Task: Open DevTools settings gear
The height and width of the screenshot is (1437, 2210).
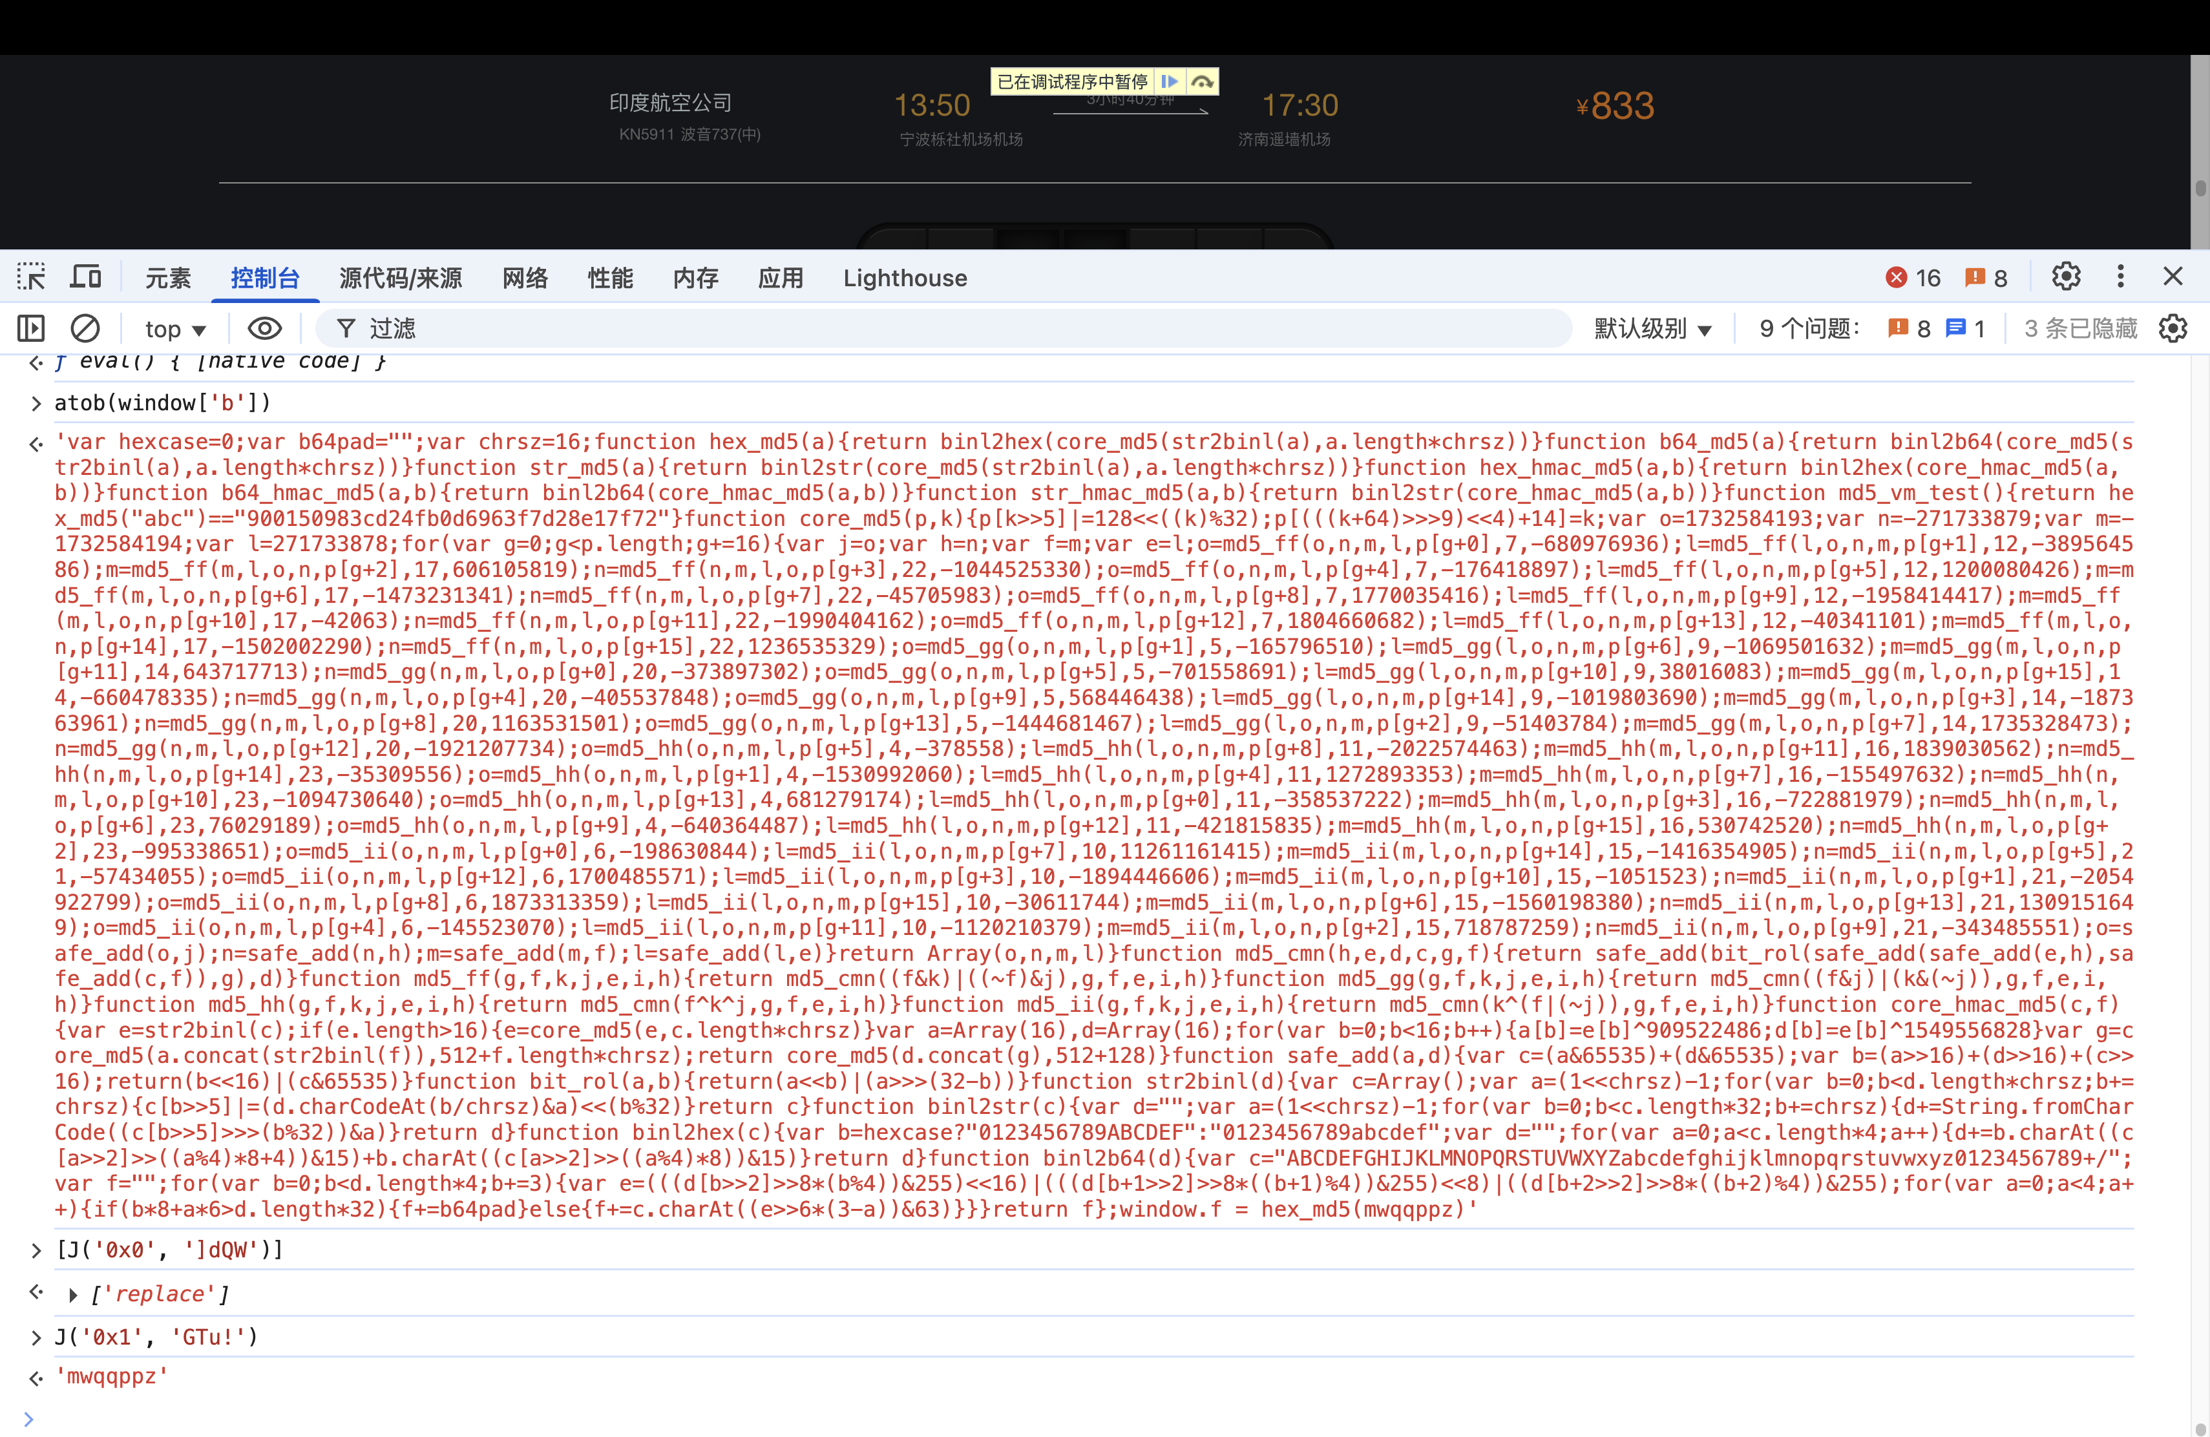Action: pos(2065,277)
